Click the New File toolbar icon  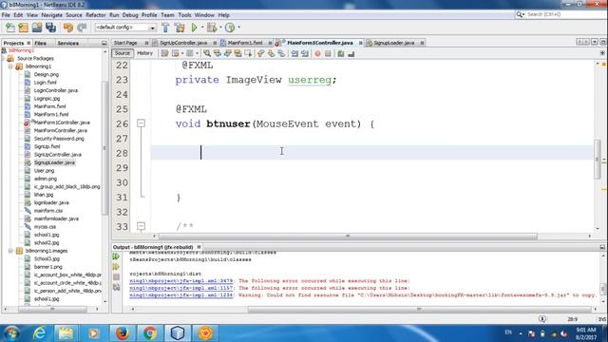[x=10, y=28]
